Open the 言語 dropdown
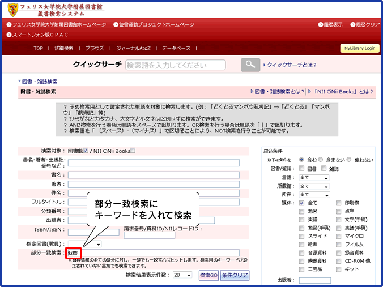The height and width of the screenshot is (287, 383). coord(314,178)
